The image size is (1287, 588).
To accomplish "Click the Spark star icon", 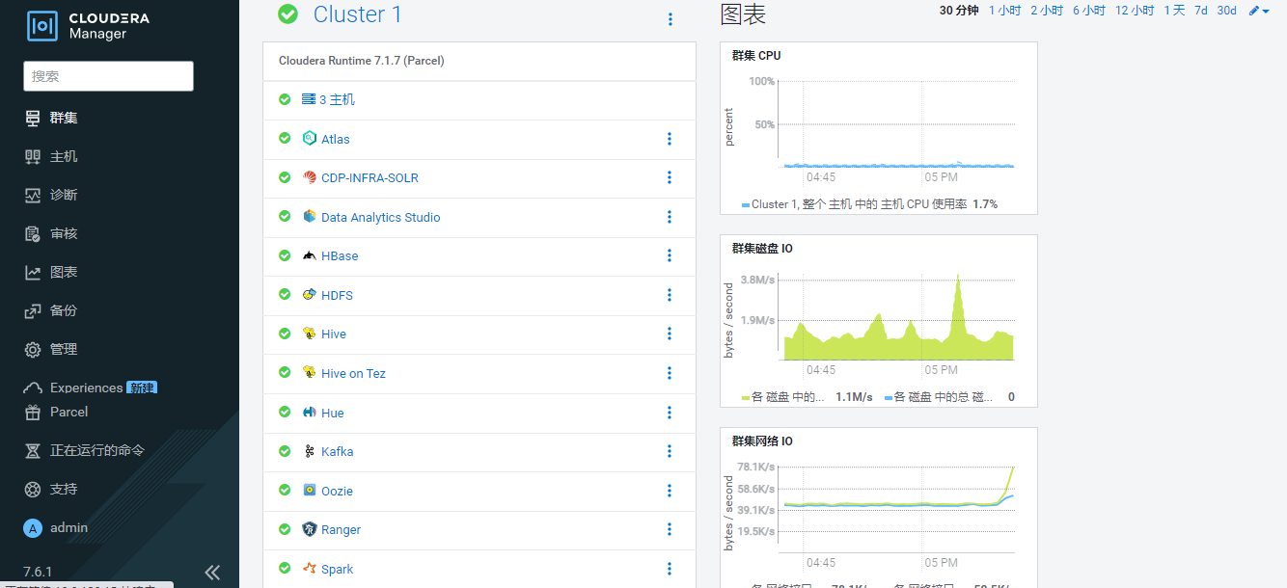I will (310, 569).
